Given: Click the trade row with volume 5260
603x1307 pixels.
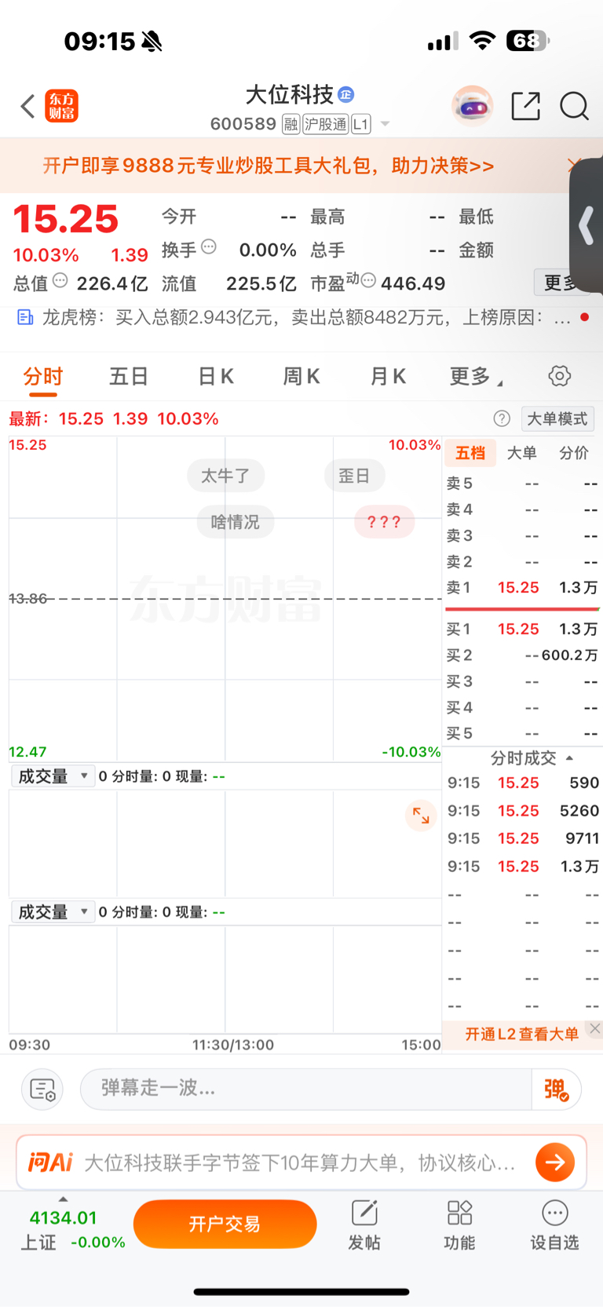Looking at the screenshot, I should click(x=523, y=811).
